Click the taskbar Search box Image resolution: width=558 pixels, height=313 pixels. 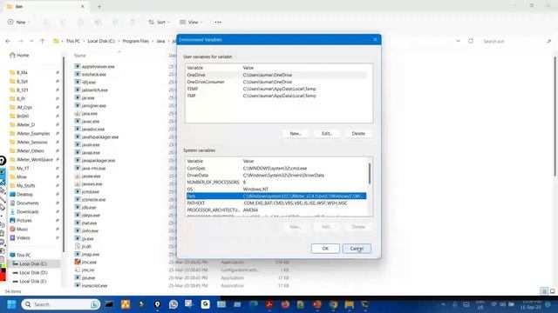pyautogui.click(x=60, y=304)
